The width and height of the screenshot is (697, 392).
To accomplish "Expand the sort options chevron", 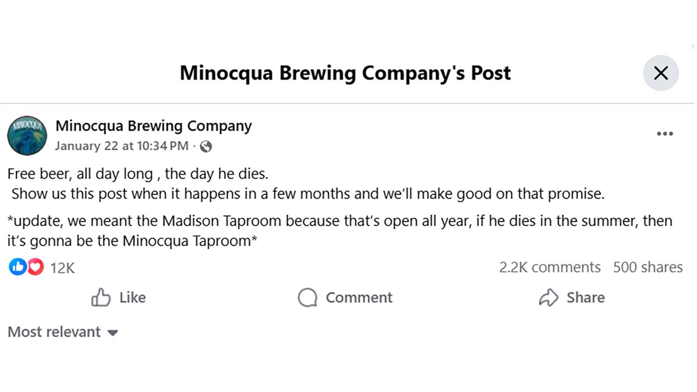I will [112, 333].
